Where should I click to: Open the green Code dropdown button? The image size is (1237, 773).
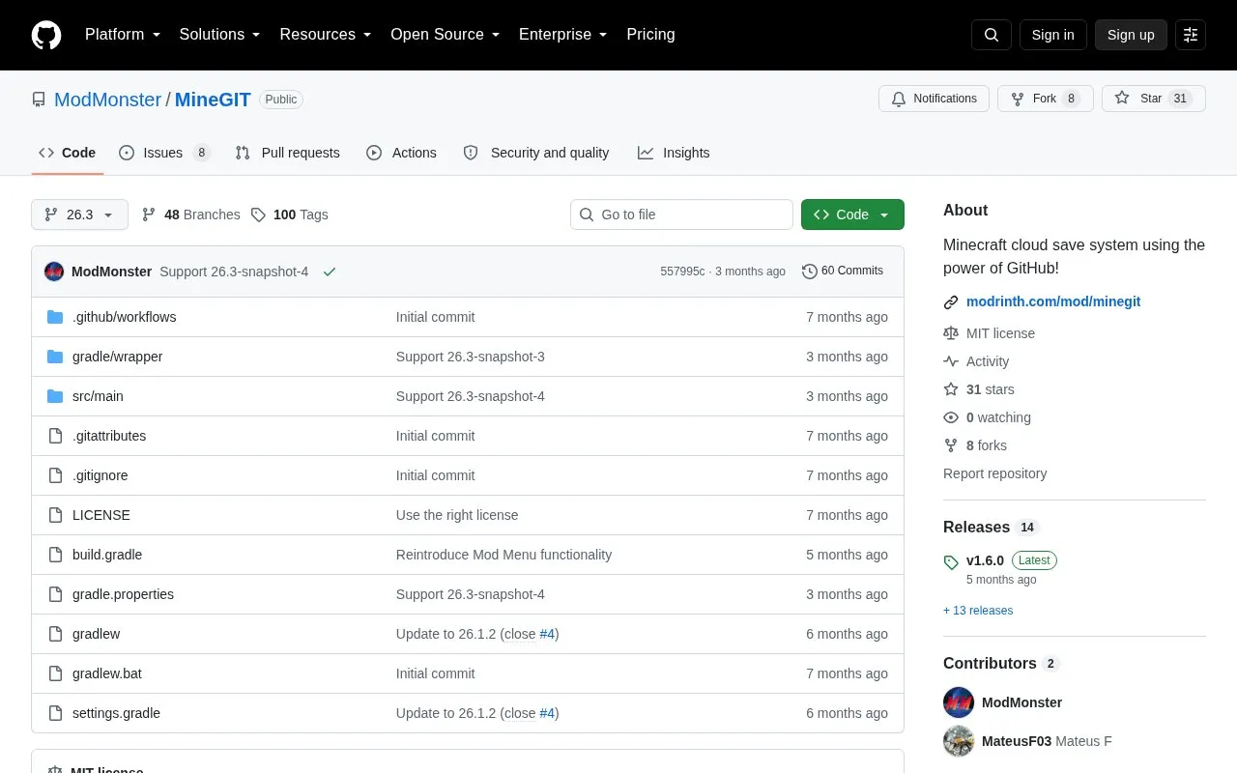852,215
